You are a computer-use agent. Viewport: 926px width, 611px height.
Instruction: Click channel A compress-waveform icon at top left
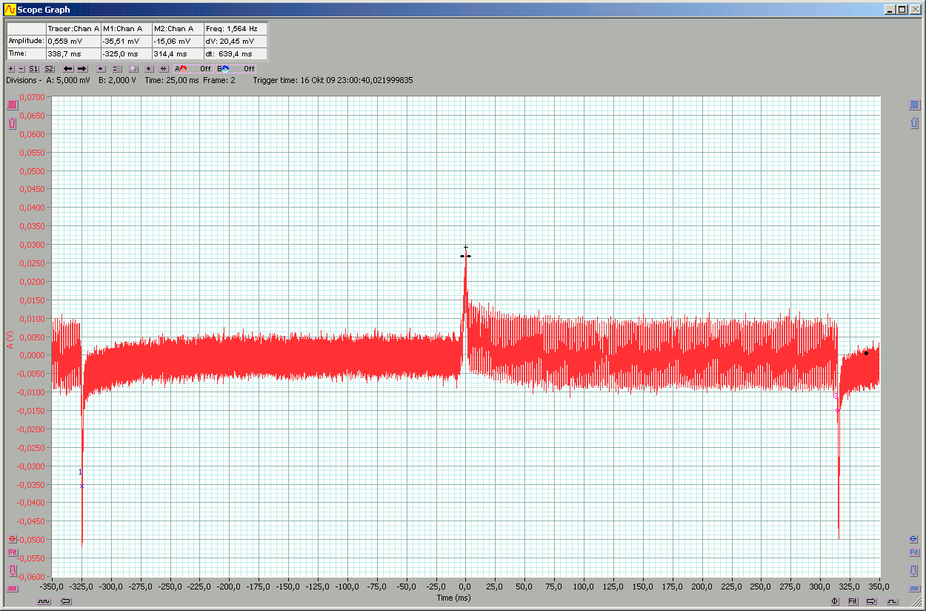coord(12,105)
